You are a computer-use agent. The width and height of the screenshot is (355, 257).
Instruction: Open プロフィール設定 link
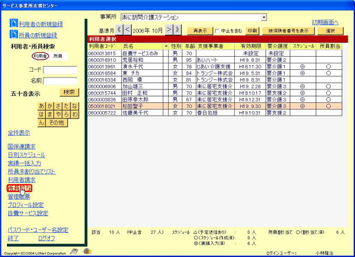(x=26, y=205)
